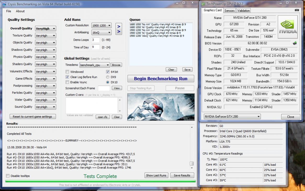Switch to the Graphics Card tab
The width and height of the screenshot is (305, 191).
[212, 10]
